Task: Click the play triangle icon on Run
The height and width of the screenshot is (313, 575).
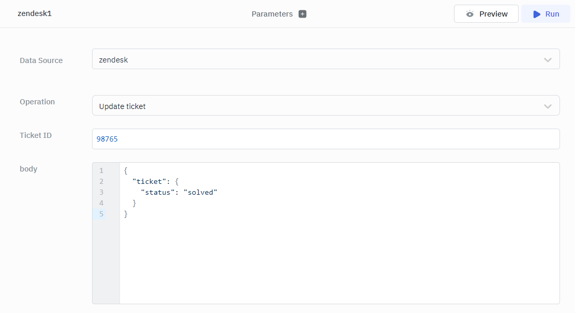Action: click(537, 14)
